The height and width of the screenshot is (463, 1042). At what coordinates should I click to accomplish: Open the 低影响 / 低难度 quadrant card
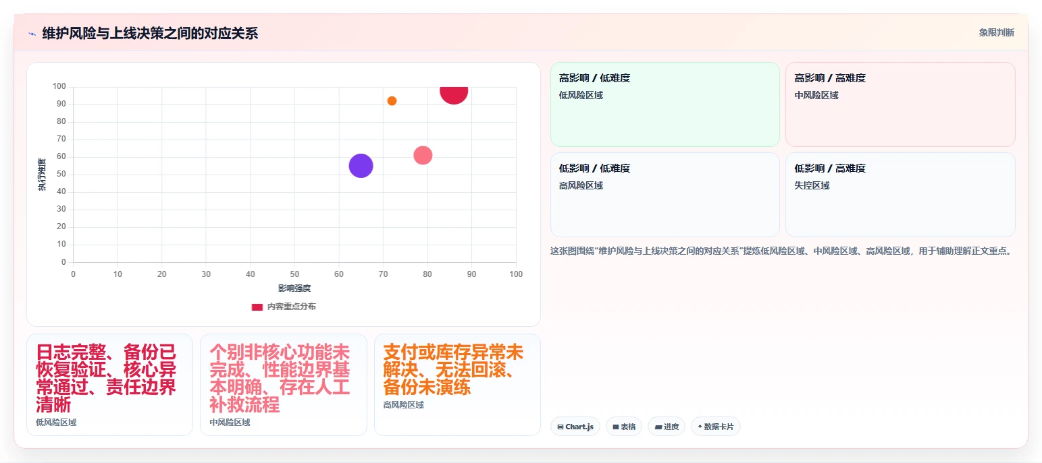665,195
